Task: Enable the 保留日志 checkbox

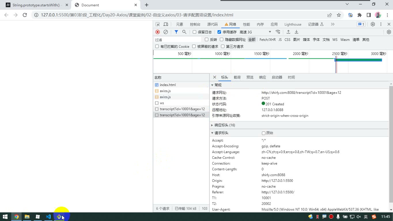Action: (x=194, y=32)
